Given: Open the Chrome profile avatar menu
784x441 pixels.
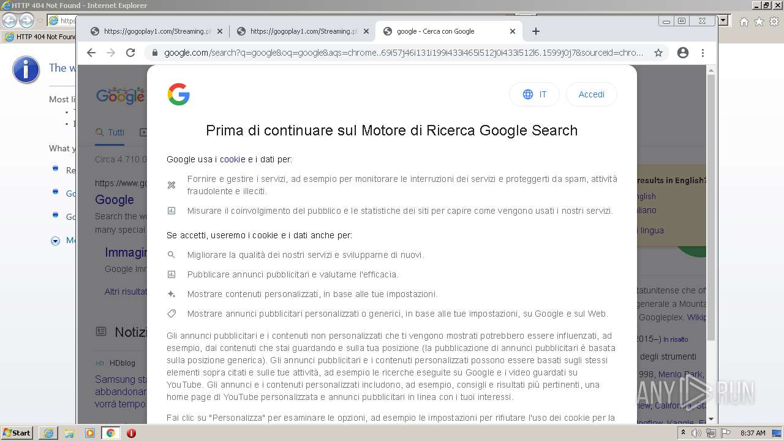Looking at the screenshot, I should pos(683,53).
